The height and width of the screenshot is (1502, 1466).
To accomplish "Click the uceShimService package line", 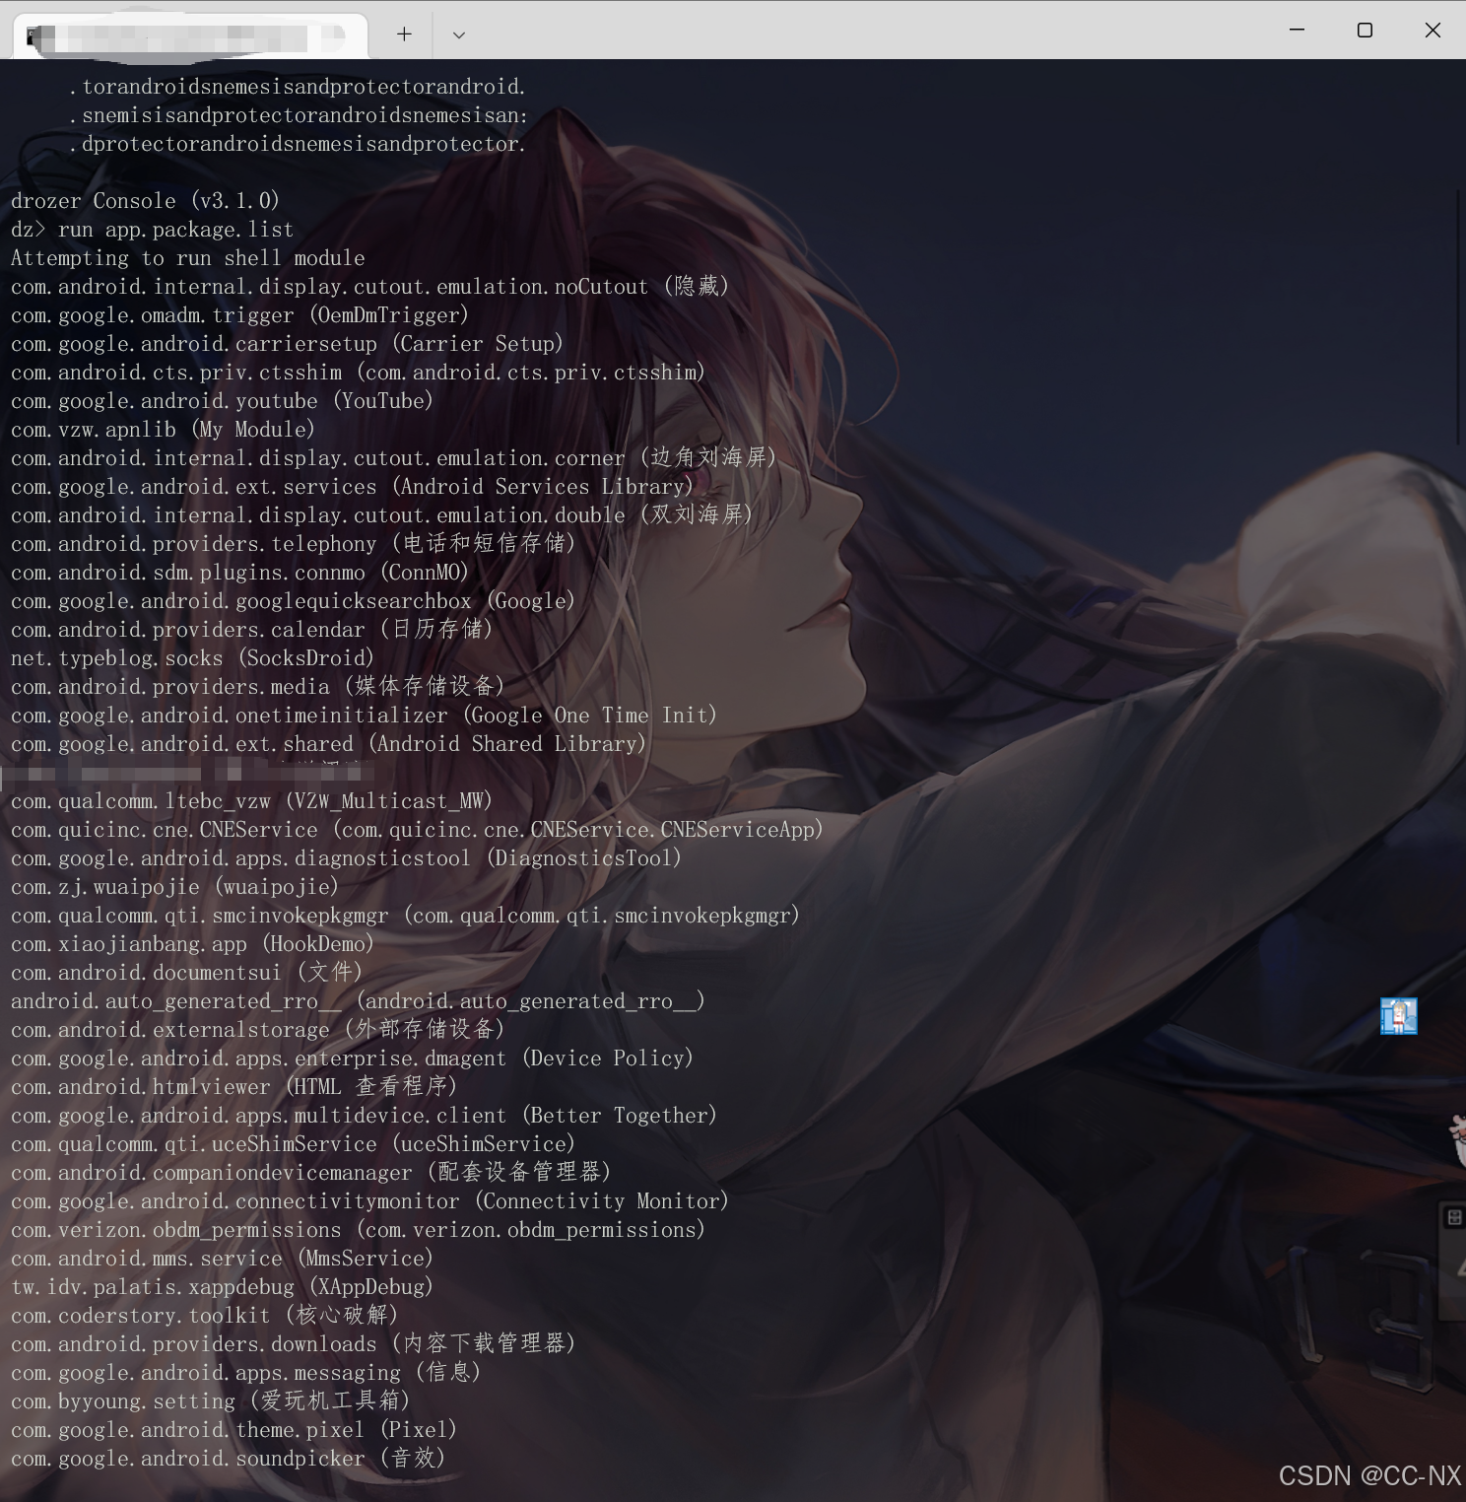I will [x=294, y=1144].
